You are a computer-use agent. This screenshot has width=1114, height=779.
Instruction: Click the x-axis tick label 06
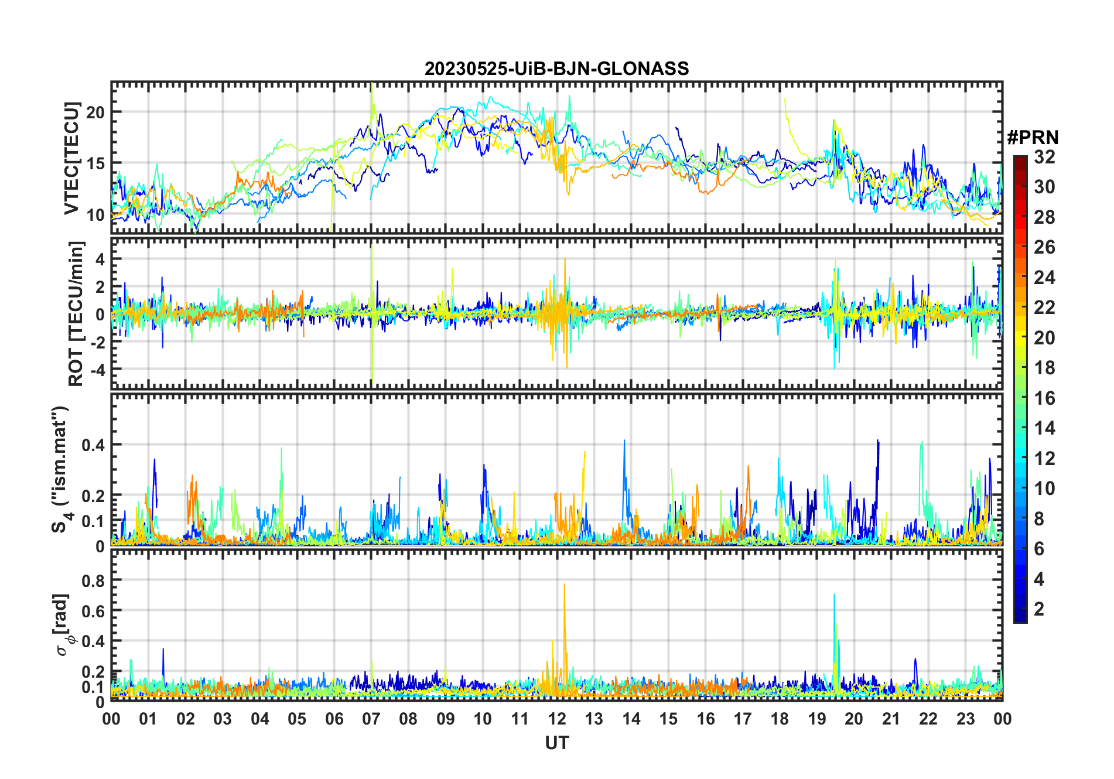coord(334,719)
